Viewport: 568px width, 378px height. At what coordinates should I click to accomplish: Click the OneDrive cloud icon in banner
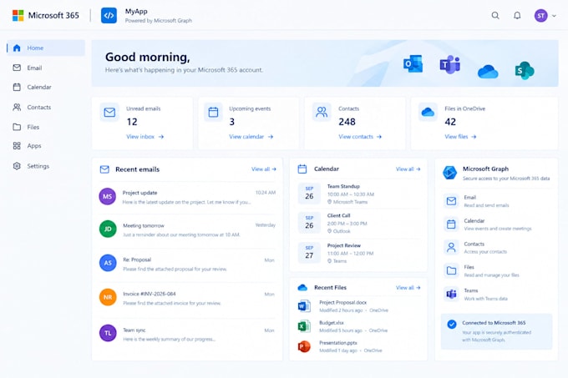coord(488,71)
